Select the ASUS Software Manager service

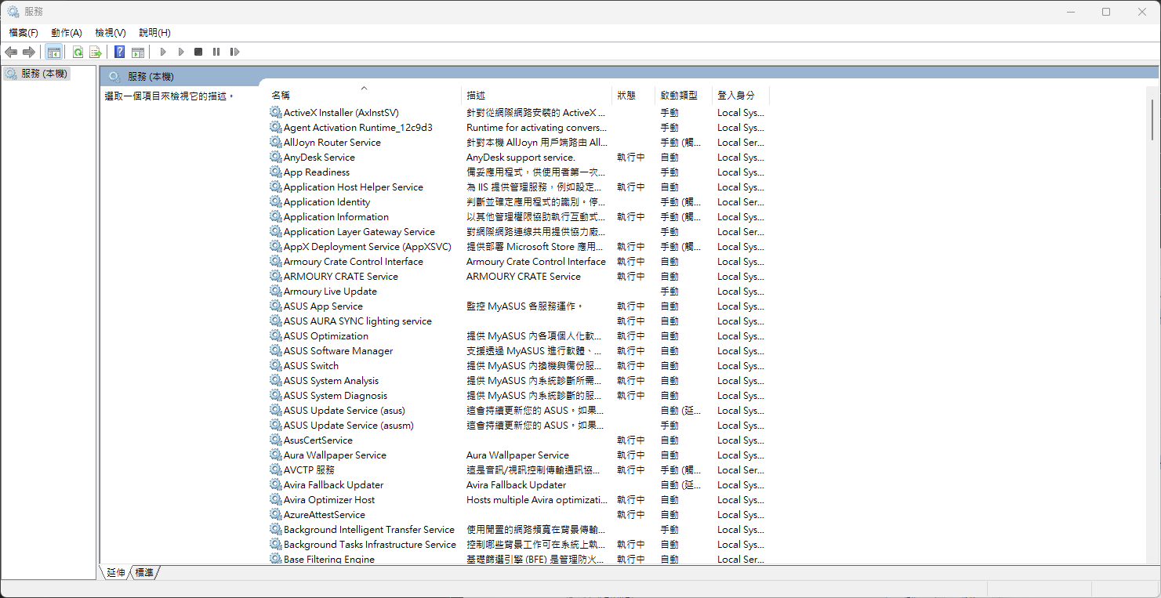pos(338,351)
